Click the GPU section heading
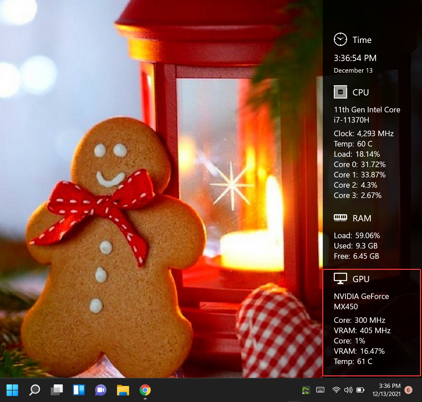This screenshot has height=402, width=422. (x=361, y=279)
